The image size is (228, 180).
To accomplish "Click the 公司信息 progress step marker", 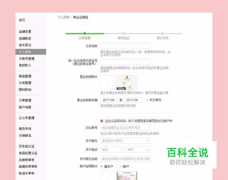I will pyautogui.click(x=84, y=34).
